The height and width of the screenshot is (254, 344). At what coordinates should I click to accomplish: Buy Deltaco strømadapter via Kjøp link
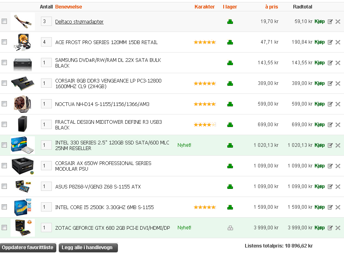pyautogui.click(x=319, y=21)
